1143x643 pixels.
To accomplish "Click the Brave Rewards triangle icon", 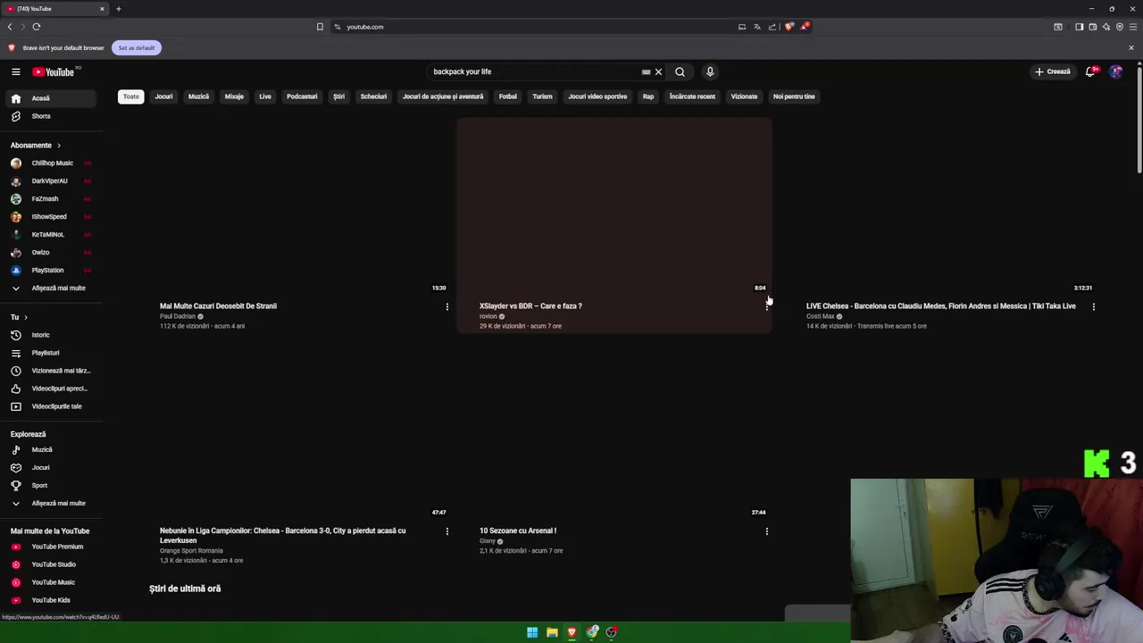I will (x=804, y=27).
